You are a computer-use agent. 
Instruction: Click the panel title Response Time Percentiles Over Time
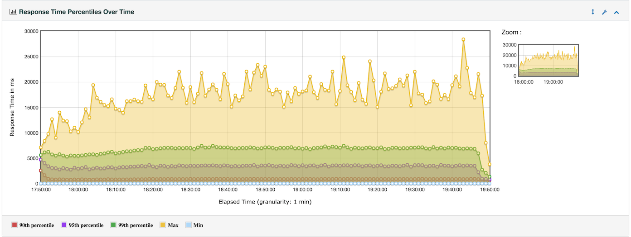click(x=76, y=12)
